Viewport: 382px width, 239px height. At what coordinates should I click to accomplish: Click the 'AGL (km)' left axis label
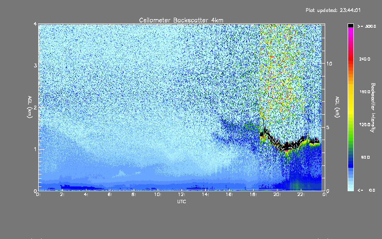(x=30, y=107)
